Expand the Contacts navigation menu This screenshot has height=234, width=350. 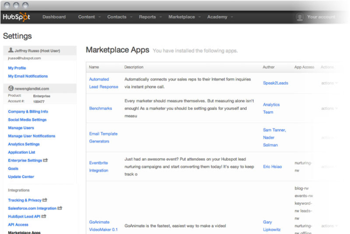click(120, 18)
